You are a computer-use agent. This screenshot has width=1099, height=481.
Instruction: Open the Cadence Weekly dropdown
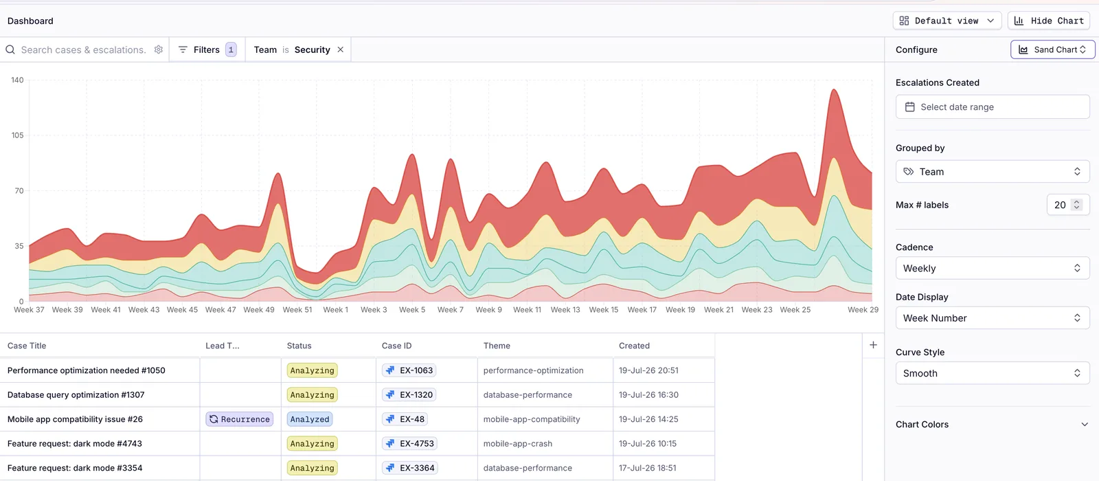coord(993,268)
